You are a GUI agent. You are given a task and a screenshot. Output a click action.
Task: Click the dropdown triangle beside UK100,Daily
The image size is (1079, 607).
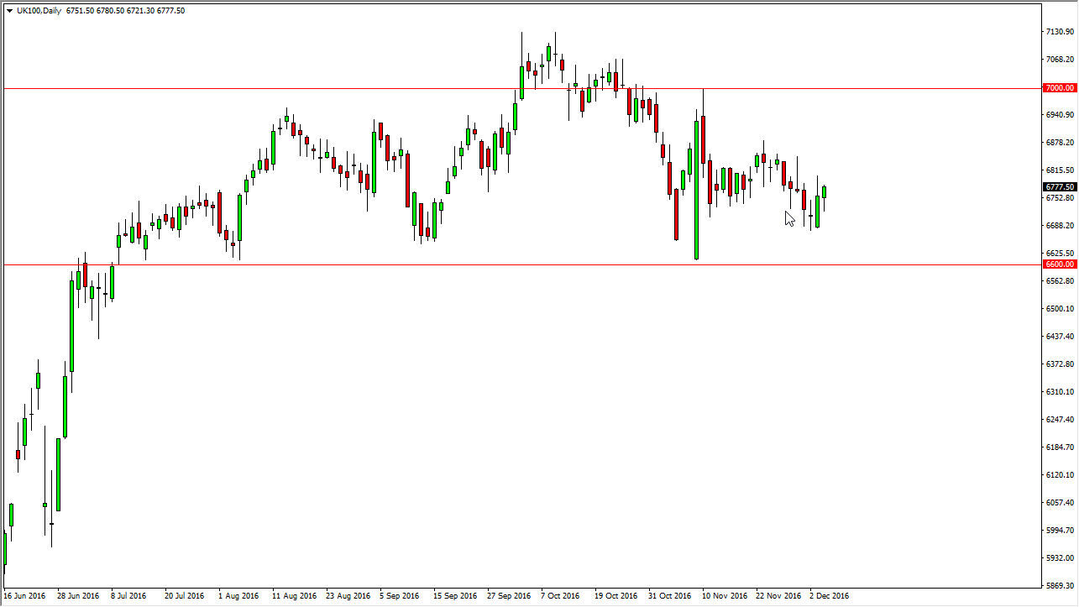click(x=9, y=11)
